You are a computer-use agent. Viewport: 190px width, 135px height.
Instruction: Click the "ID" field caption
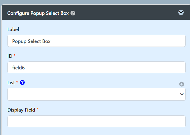point(10,56)
